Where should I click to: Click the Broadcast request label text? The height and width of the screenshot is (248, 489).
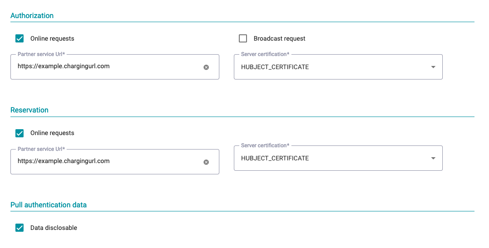[x=280, y=38]
